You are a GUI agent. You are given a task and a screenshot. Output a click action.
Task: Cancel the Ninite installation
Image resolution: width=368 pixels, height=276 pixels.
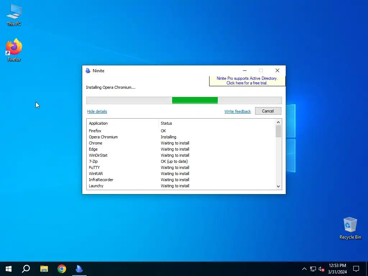[x=268, y=111]
